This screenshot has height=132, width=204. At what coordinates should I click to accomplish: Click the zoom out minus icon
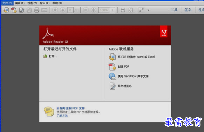[86, 10]
